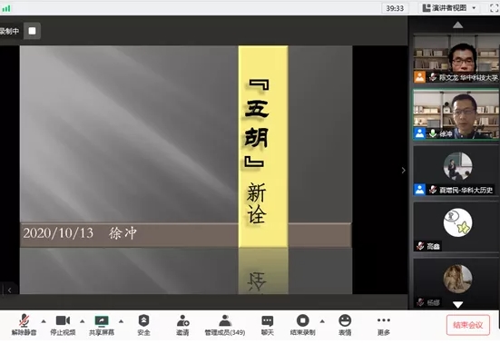Screen dimensions: 500x344
Task: Click presenter name 徐冲 on the slide
Action: [123, 233]
